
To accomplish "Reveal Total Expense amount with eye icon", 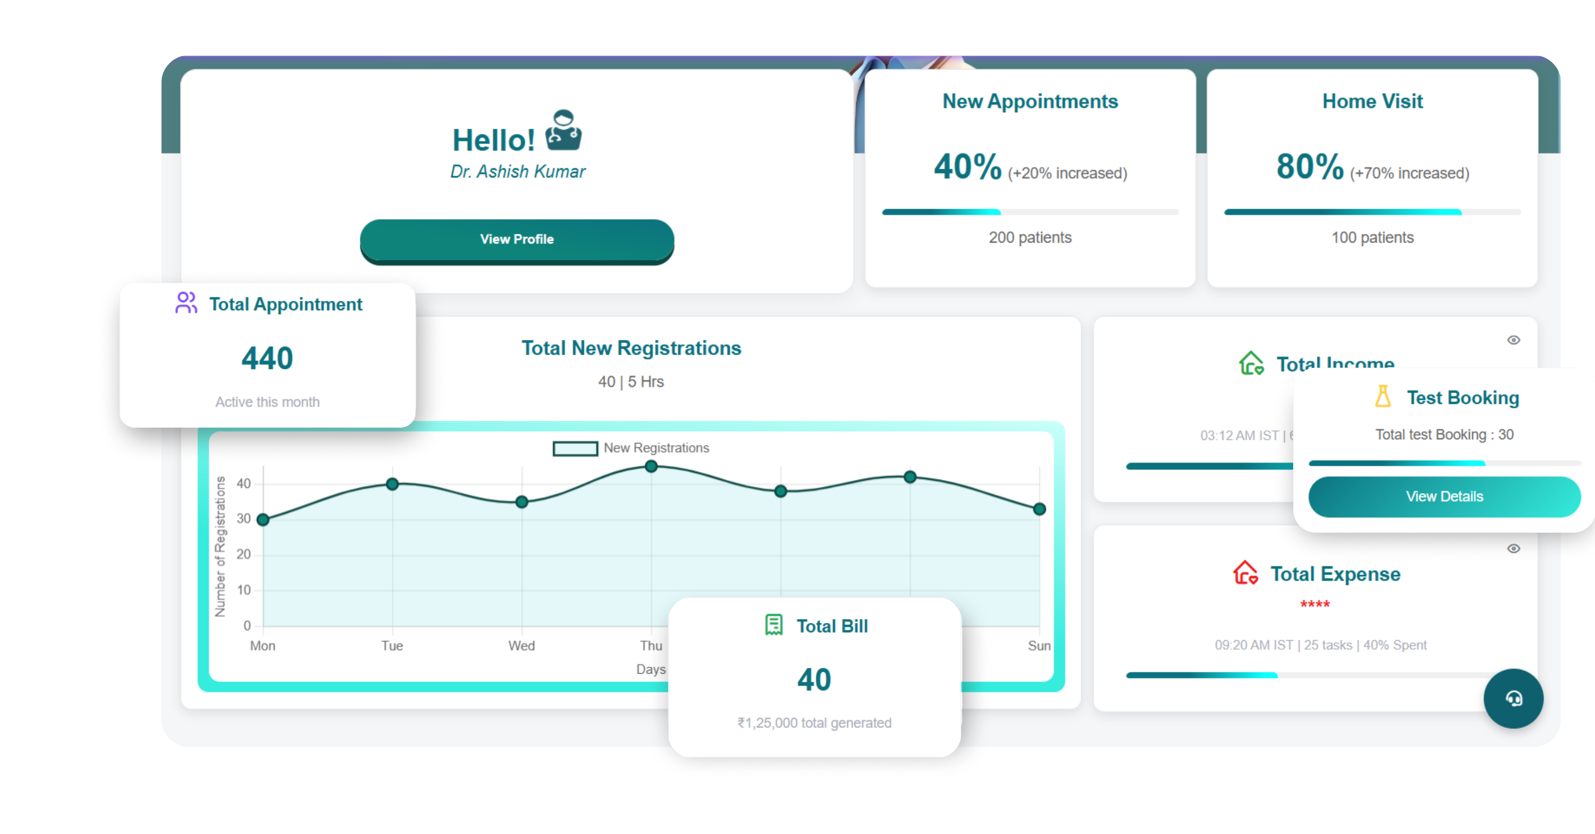I will point(1513,548).
